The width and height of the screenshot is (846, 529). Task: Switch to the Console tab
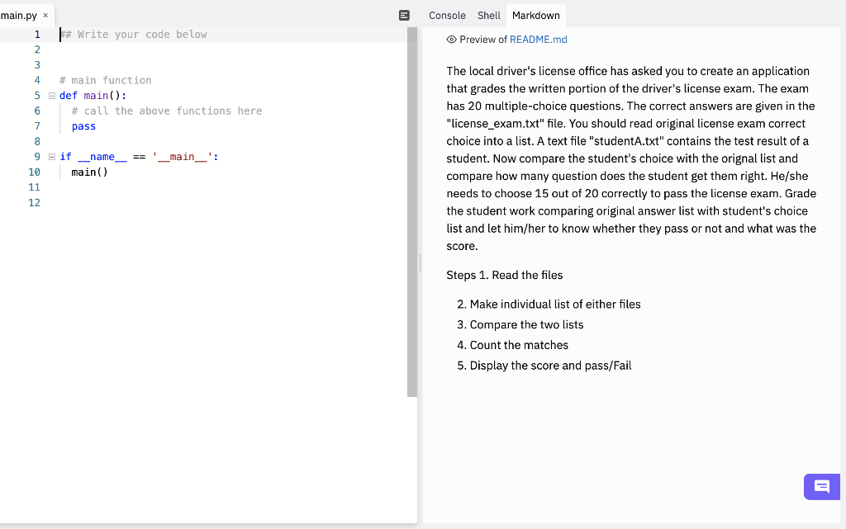tap(447, 15)
